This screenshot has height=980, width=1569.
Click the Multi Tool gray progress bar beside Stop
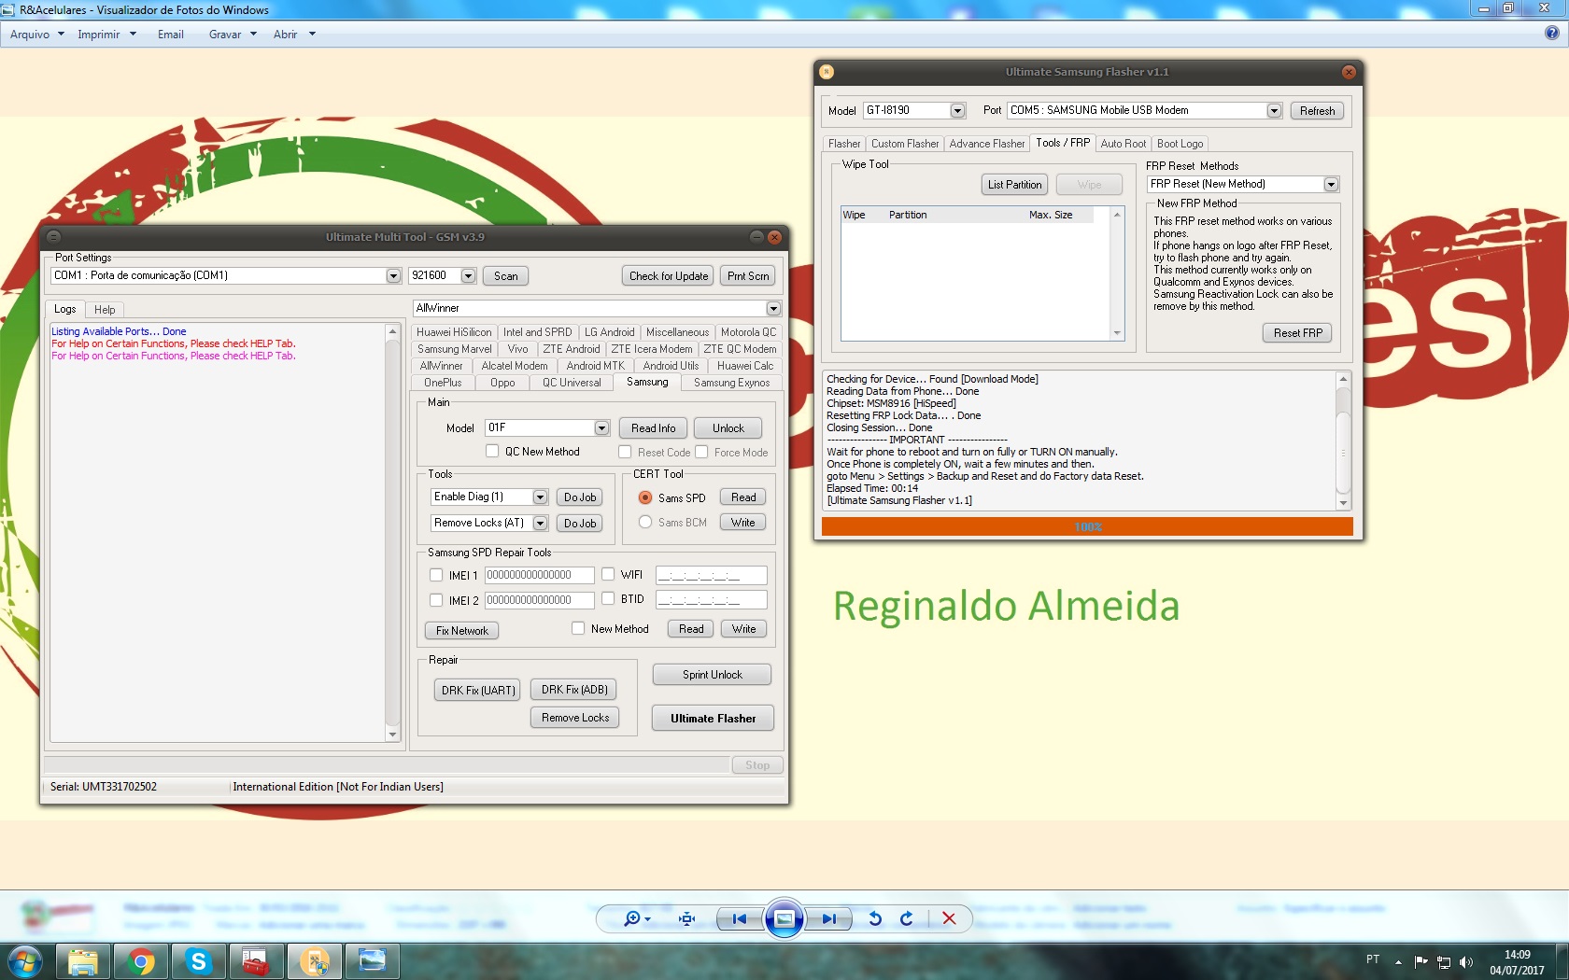click(x=386, y=765)
